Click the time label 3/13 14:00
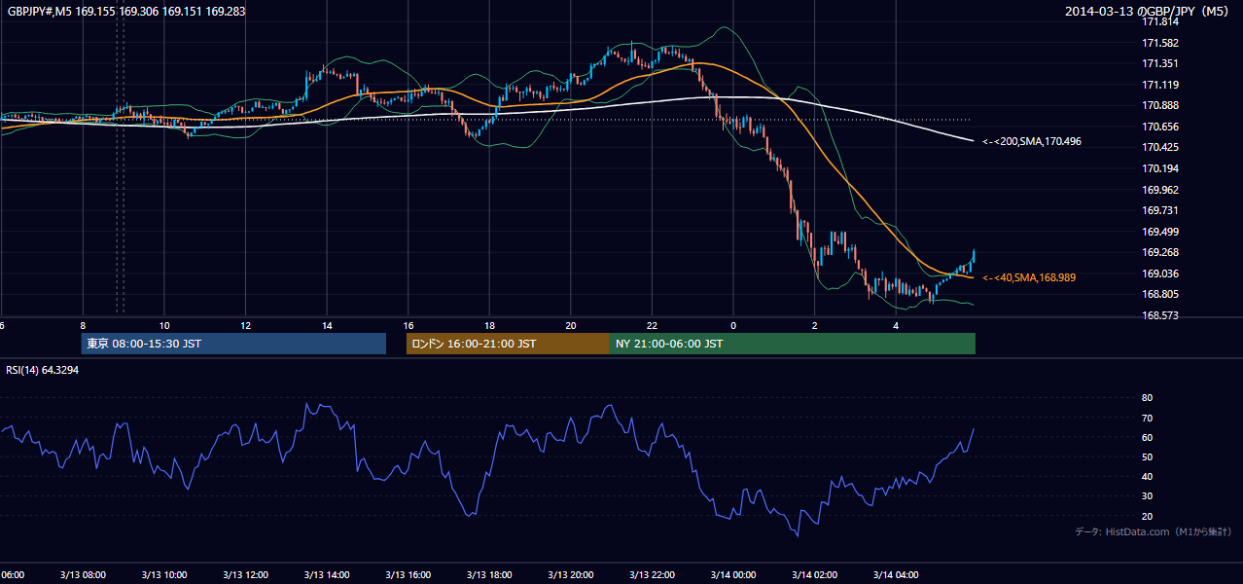This screenshot has width=1243, height=584. [326, 575]
